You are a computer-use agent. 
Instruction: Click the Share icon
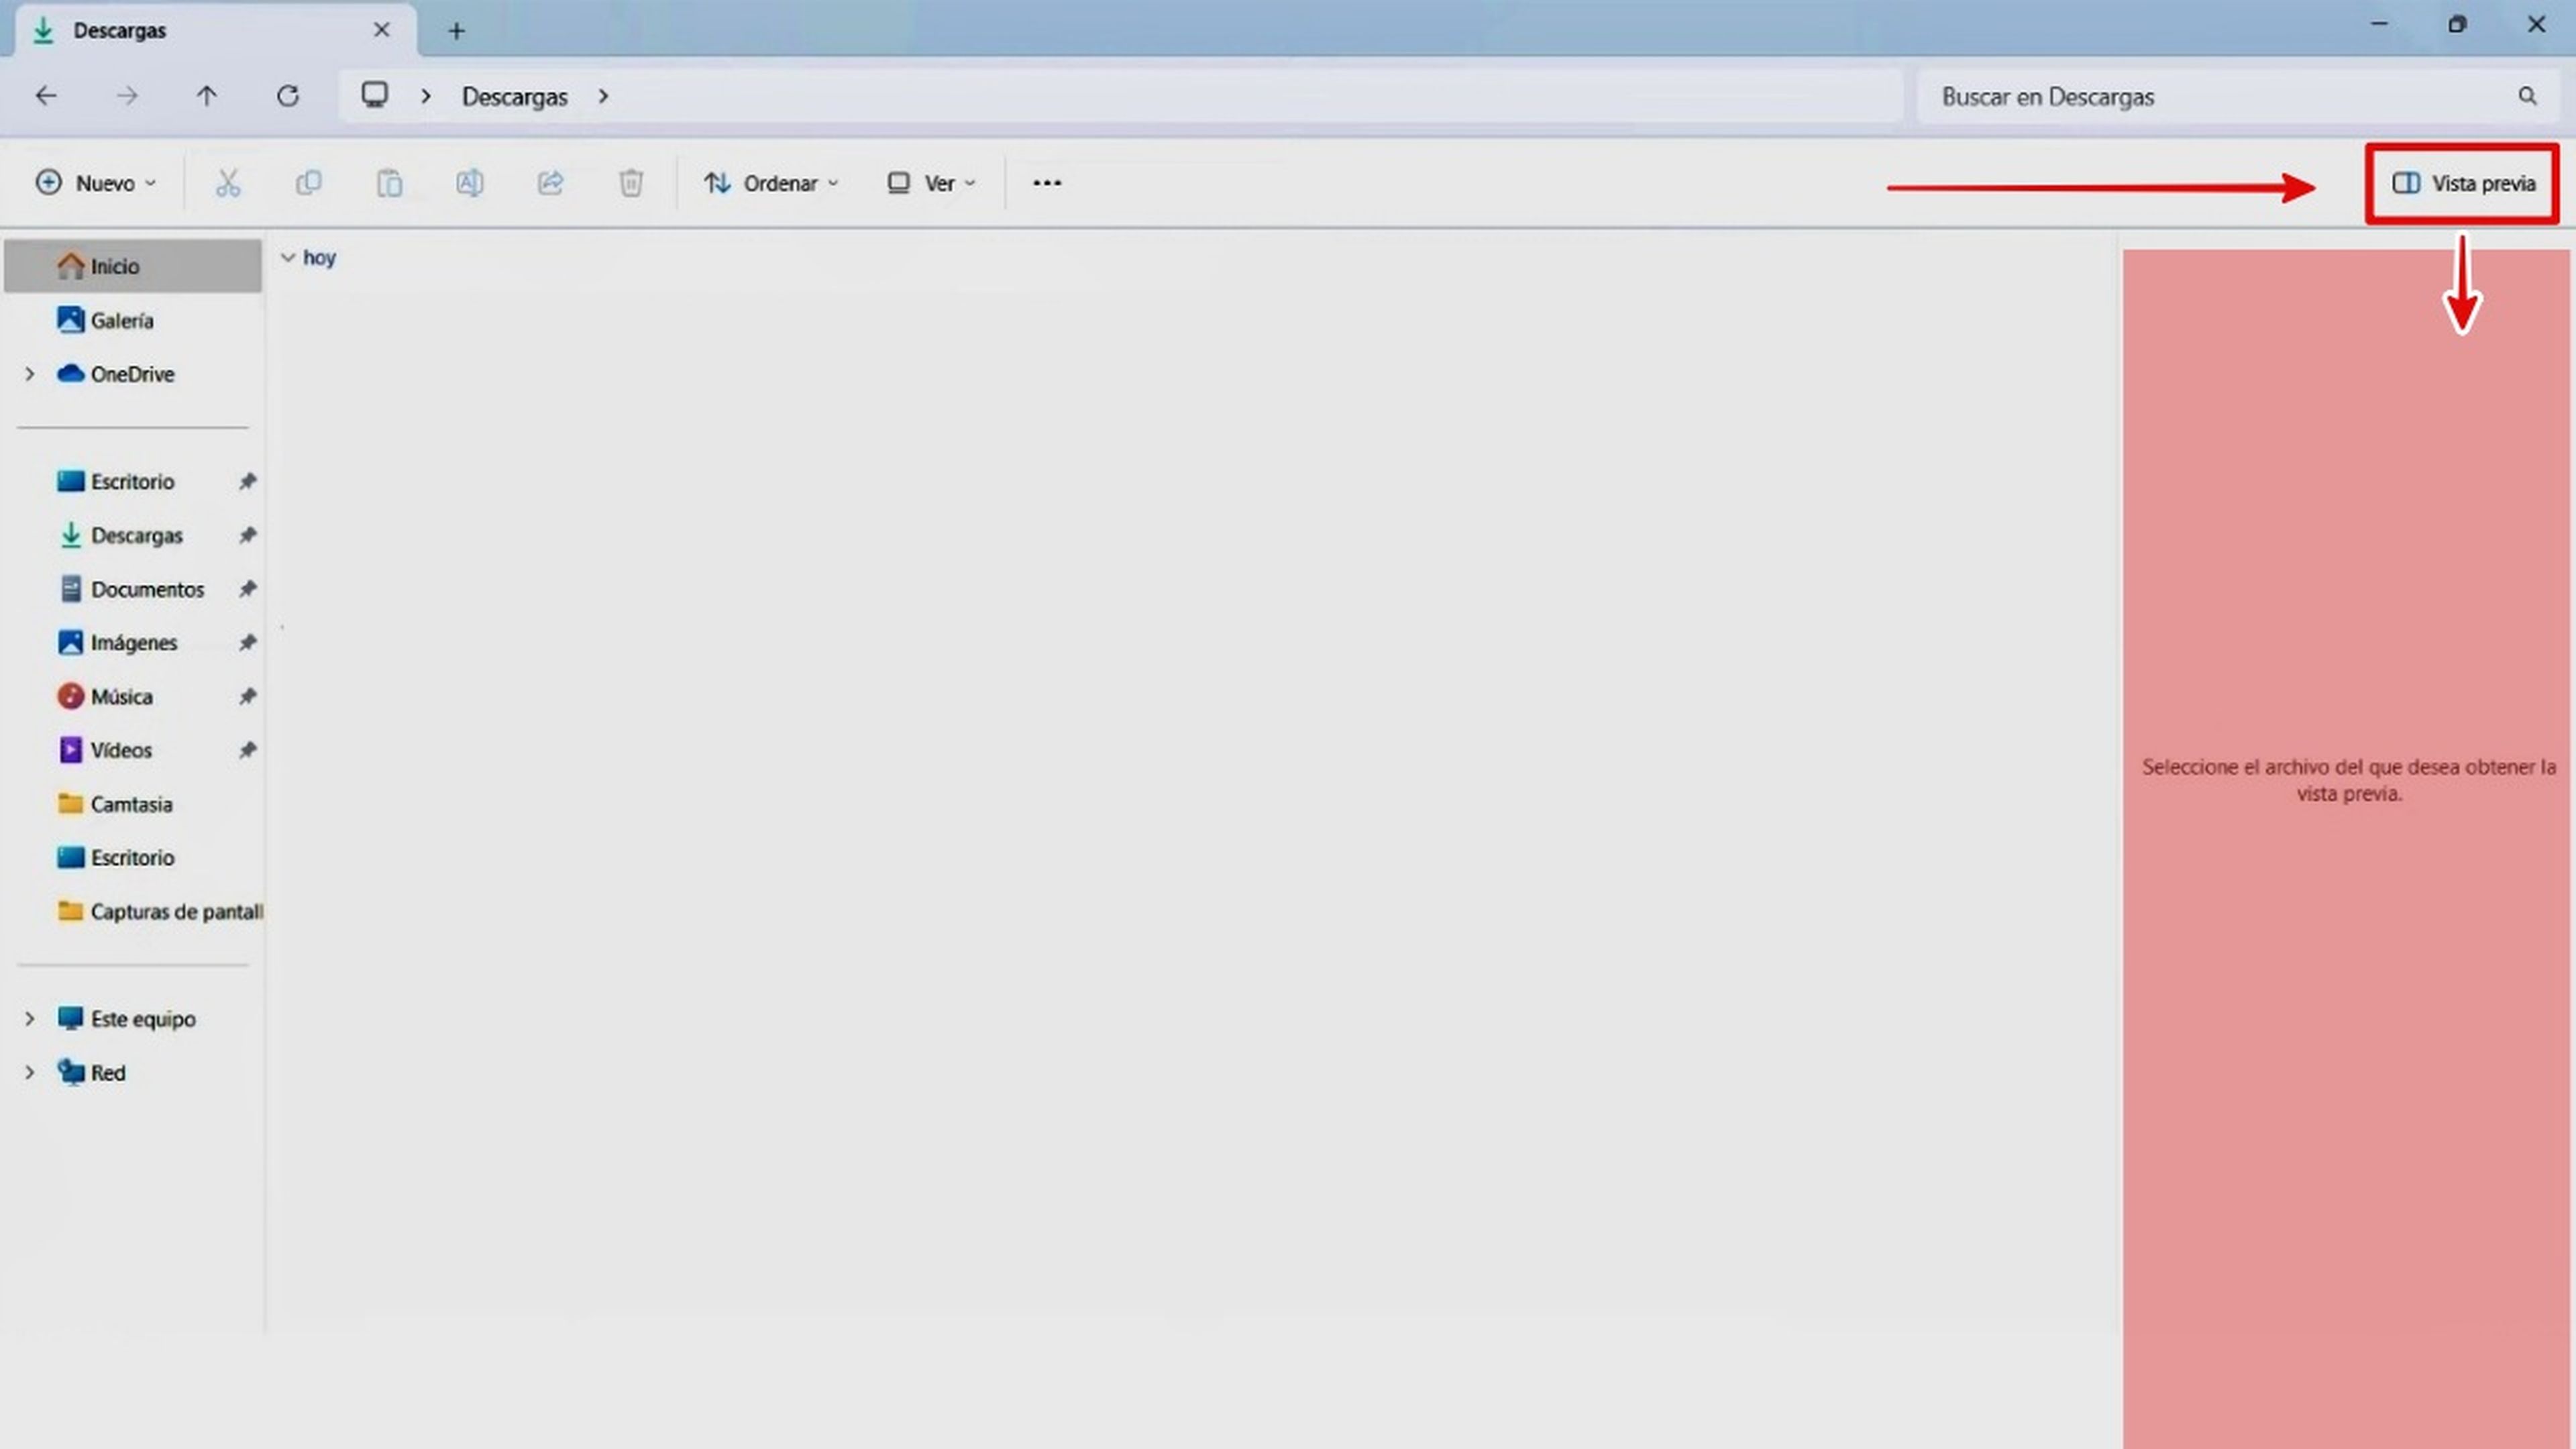click(x=551, y=183)
